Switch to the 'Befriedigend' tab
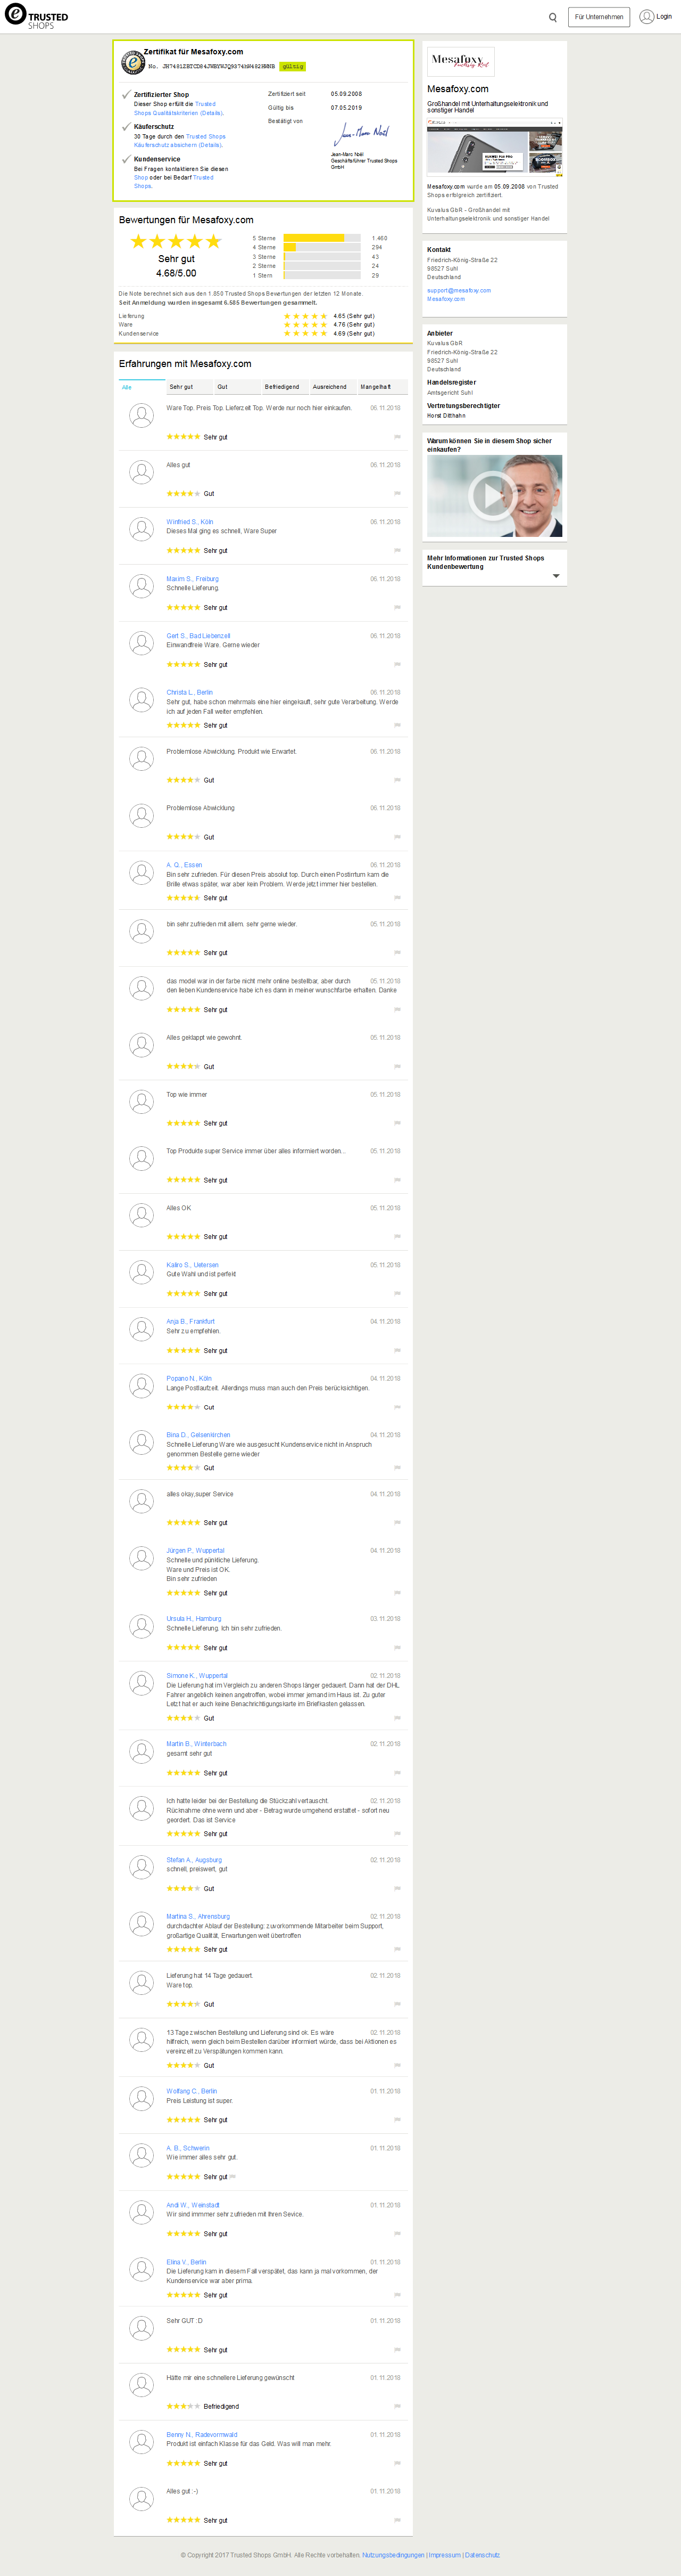 tap(286, 387)
